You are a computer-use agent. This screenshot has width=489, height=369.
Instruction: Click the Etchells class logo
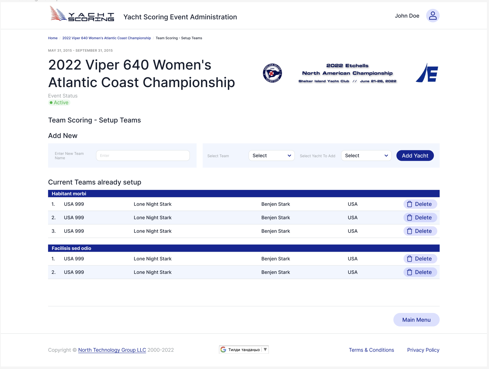(427, 73)
